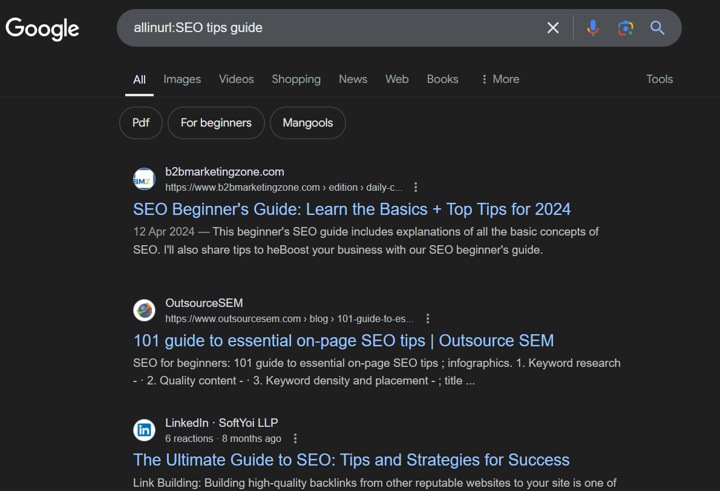This screenshot has width=720, height=491.
Task: Open the Tools options
Action: 659,79
